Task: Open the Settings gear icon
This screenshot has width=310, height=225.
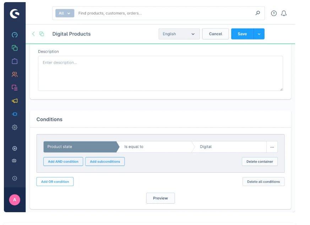Action: (x=15, y=127)
